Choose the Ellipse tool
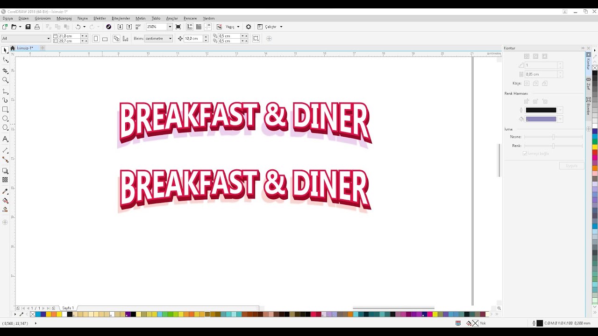Image resolution: width=598 pixels, height=336 pixels. (5, 119)
